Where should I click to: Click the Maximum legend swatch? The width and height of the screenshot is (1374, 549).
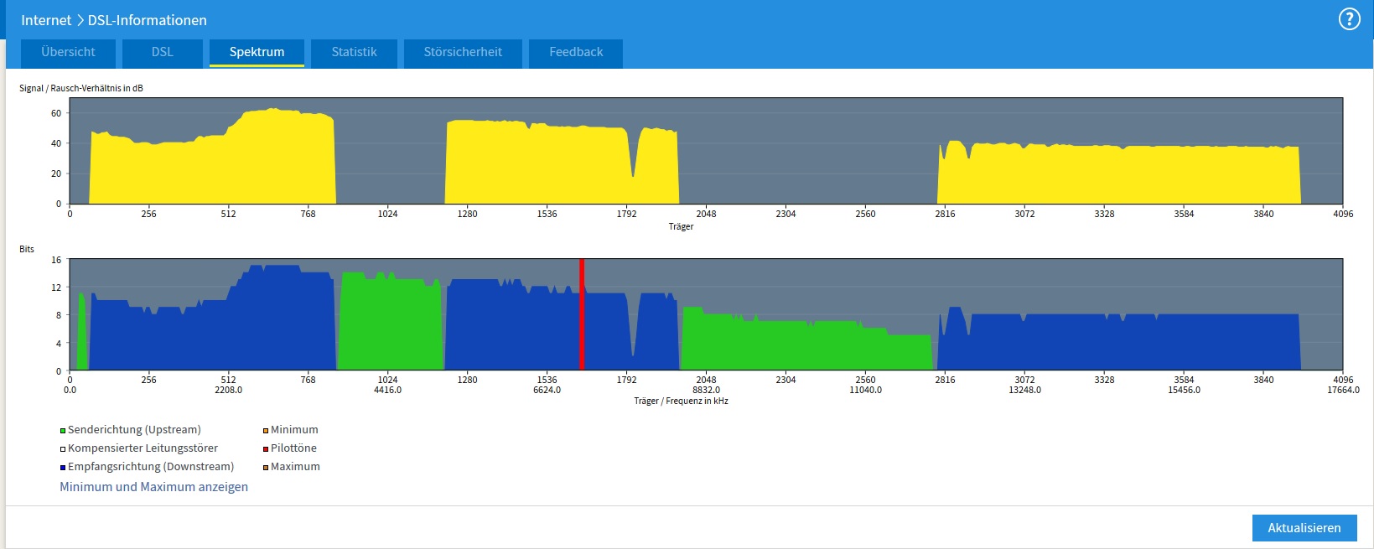[266, 468]
